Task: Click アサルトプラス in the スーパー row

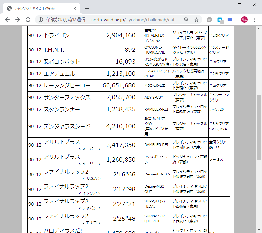Action: point(62,142)
